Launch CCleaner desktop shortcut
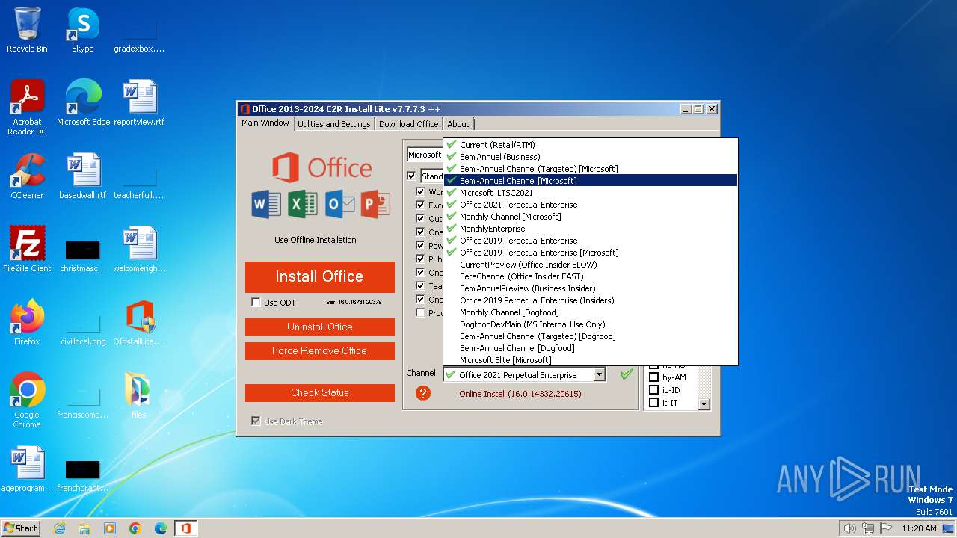The image size is (957, 538). coord(27,176)
